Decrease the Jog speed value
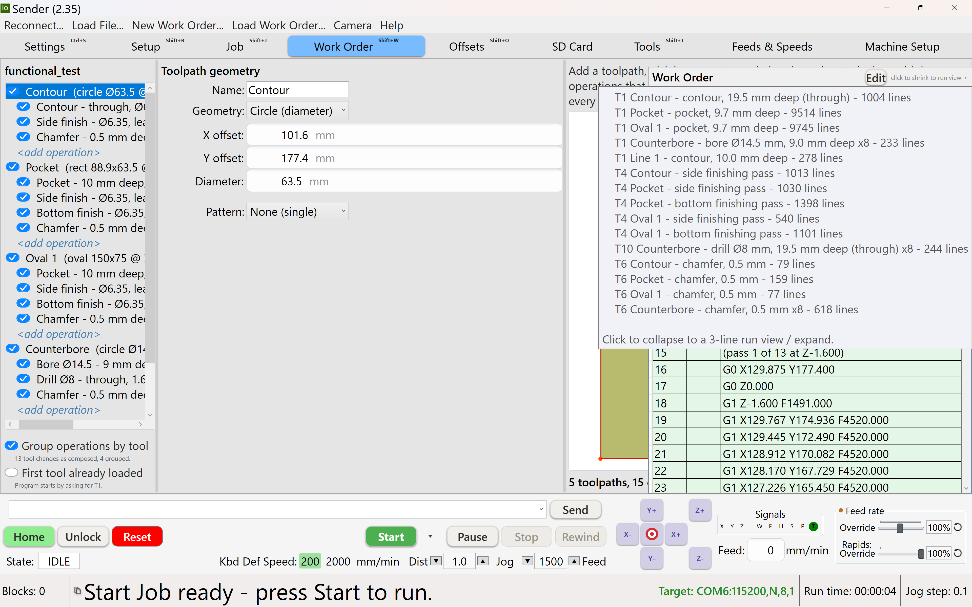 527,561
